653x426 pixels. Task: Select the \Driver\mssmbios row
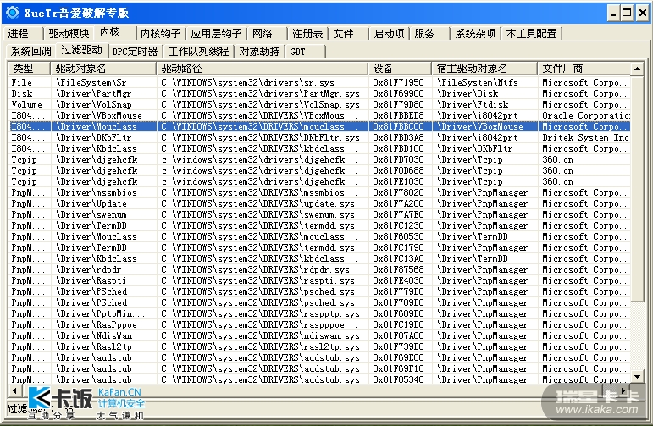point(319,192)
